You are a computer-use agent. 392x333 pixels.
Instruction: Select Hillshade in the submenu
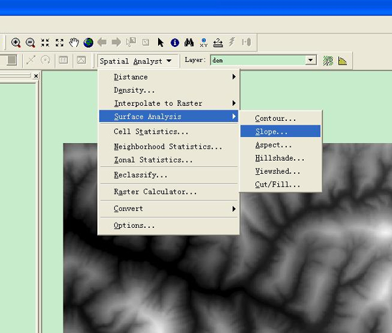280,158
